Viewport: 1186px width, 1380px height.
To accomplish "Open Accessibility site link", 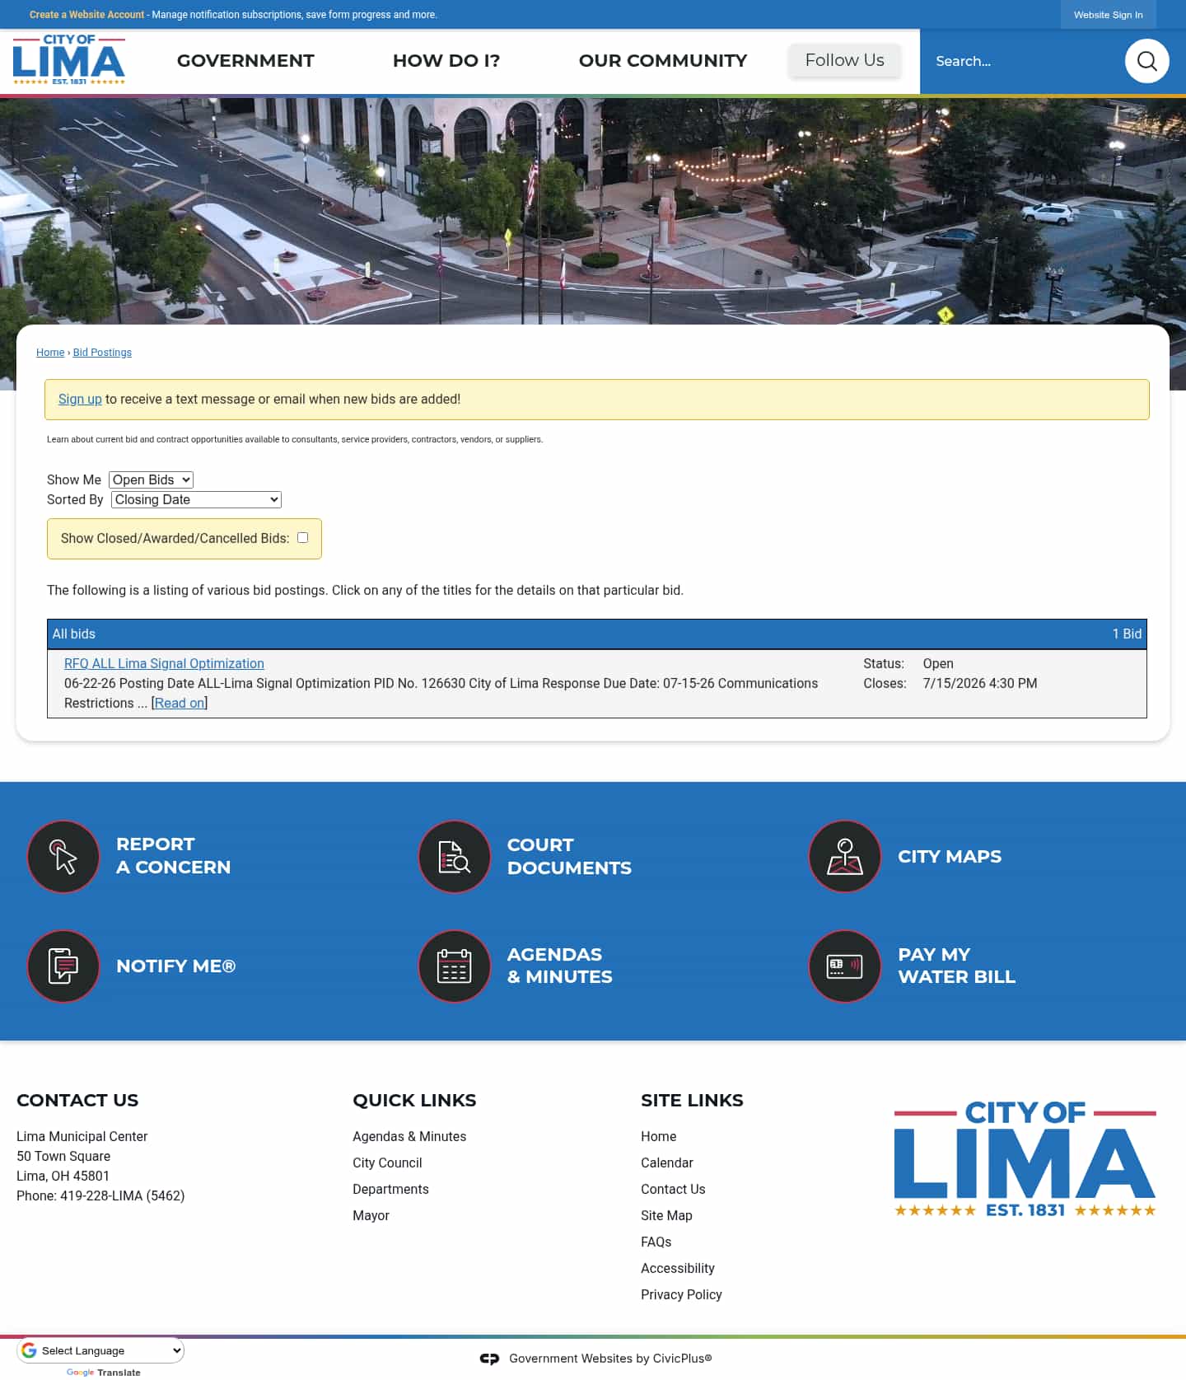I will [x=678, y=1268].
